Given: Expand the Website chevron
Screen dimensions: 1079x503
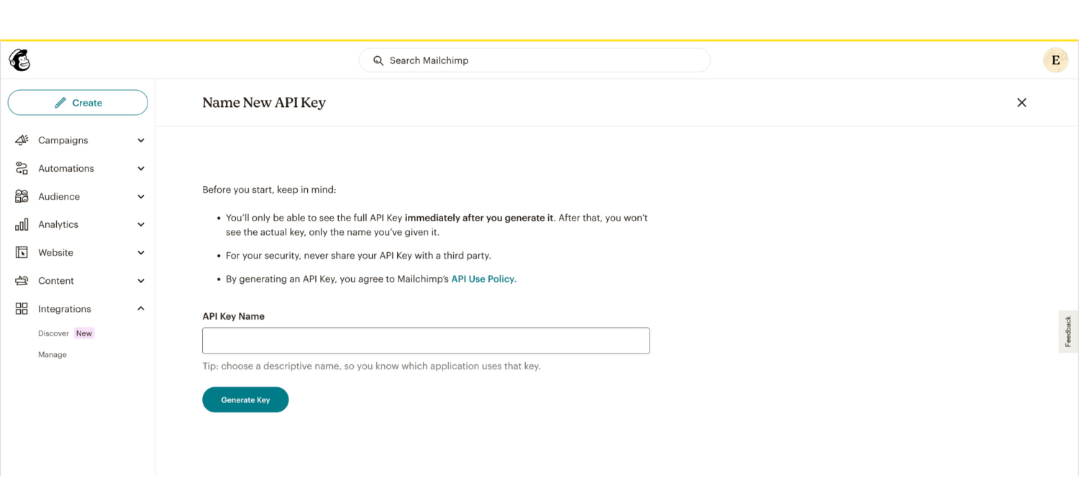Looking at the screenshot, I should pos(141,252).
